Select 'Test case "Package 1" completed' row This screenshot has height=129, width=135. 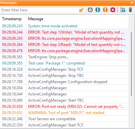[x=64, y=63]
